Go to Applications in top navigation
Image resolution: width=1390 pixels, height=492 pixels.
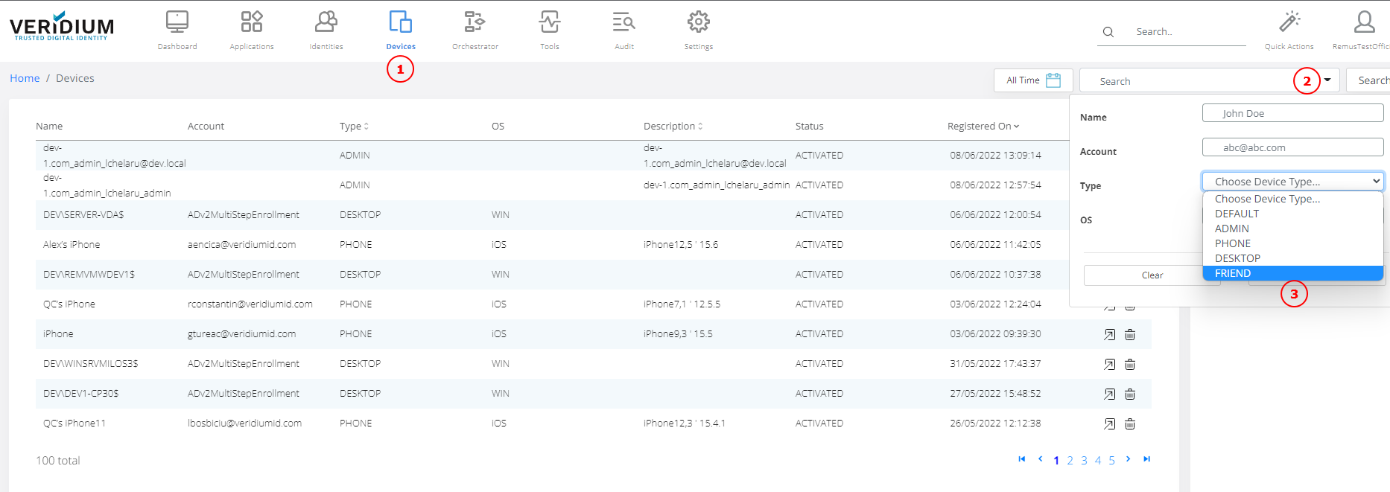[252, 30]
